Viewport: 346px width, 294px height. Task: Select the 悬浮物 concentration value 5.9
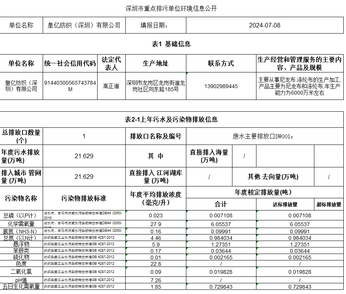[x=156, y=244]
